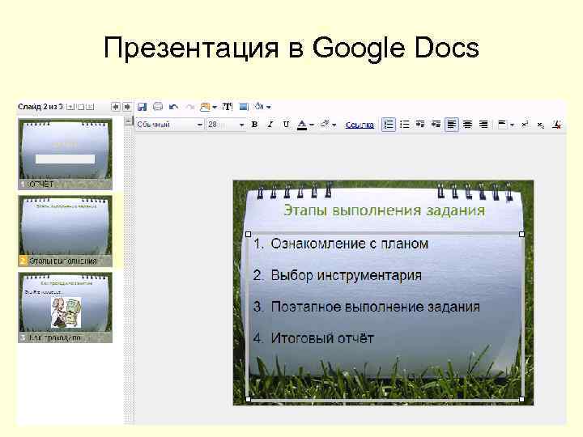Viewport: 583px width, 437px height.
Task: Apply superscript formatting
Action: pos(525,125)
